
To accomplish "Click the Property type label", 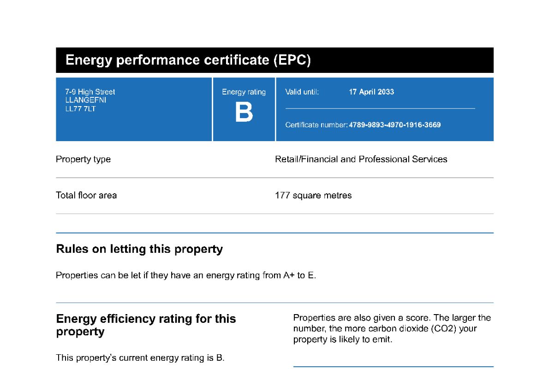I will [x=84, y=159].
